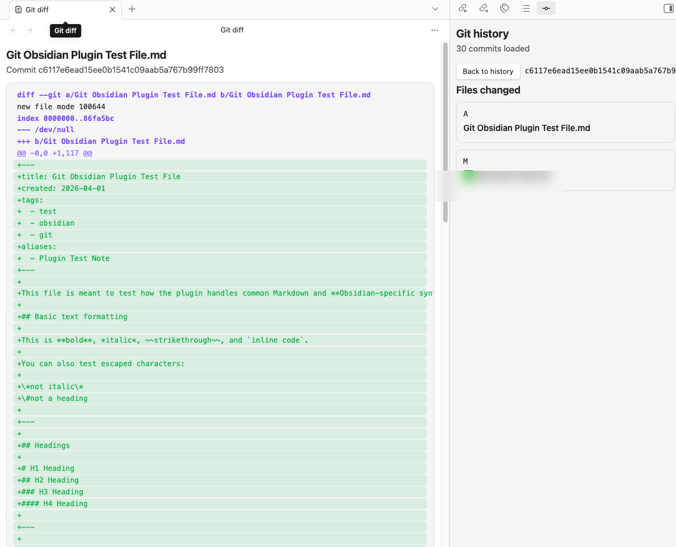Open the modified file entry marked M
Screen dimensions: 676x547
point(566,170)
